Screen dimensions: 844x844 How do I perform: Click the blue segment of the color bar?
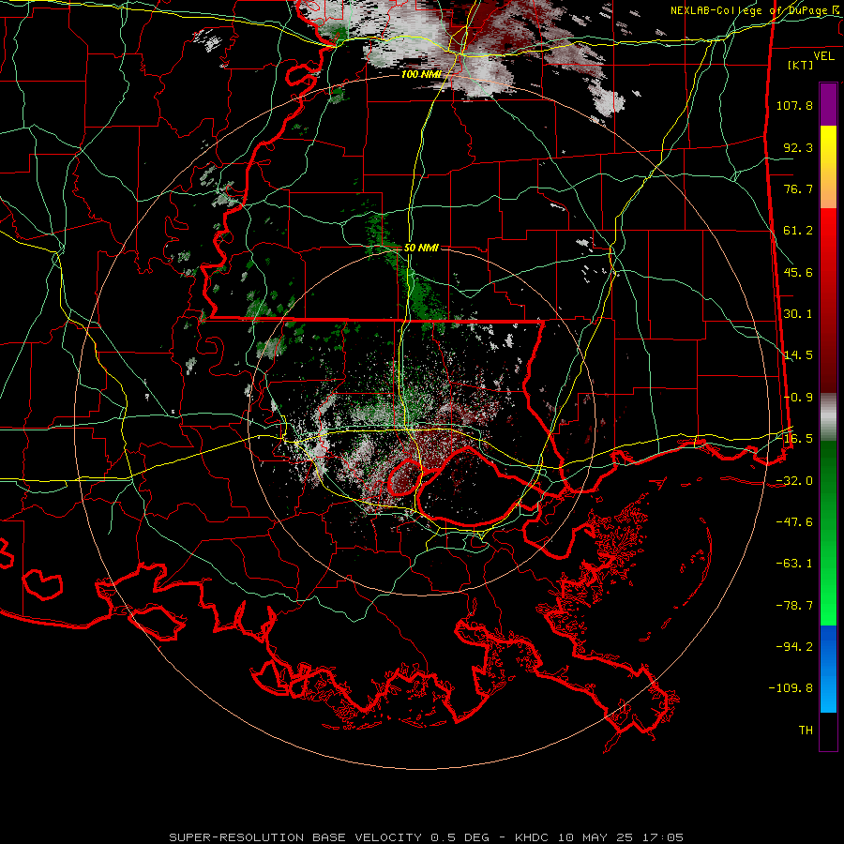[x=828, y=669]
